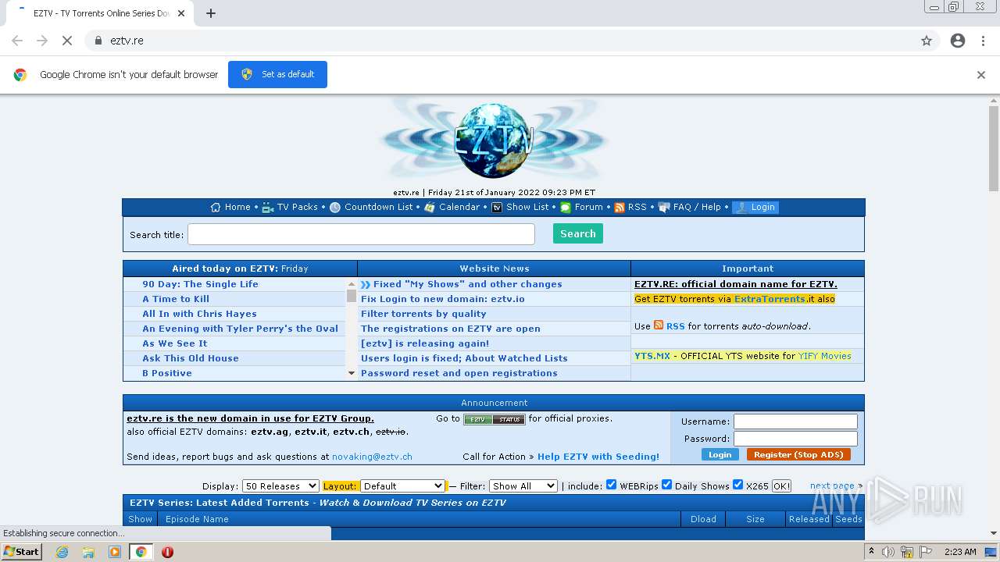The width and height of the screenshot is (1000, 562).
Task: Stop loading page in Chrome
Action: point(67,41)
